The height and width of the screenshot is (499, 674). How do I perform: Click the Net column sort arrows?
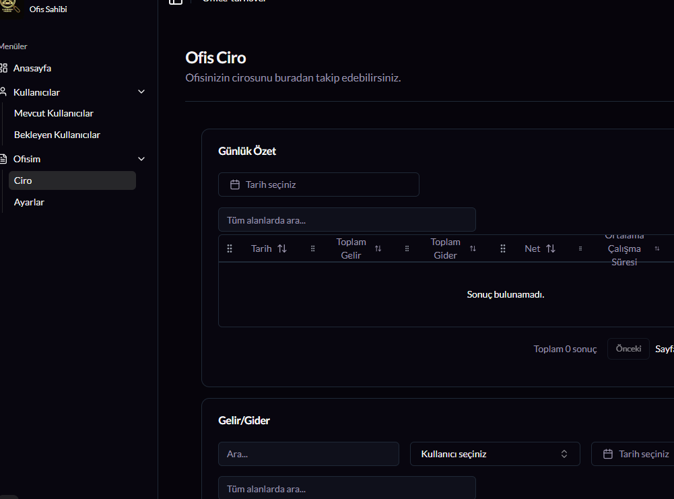tap(551, 248)
